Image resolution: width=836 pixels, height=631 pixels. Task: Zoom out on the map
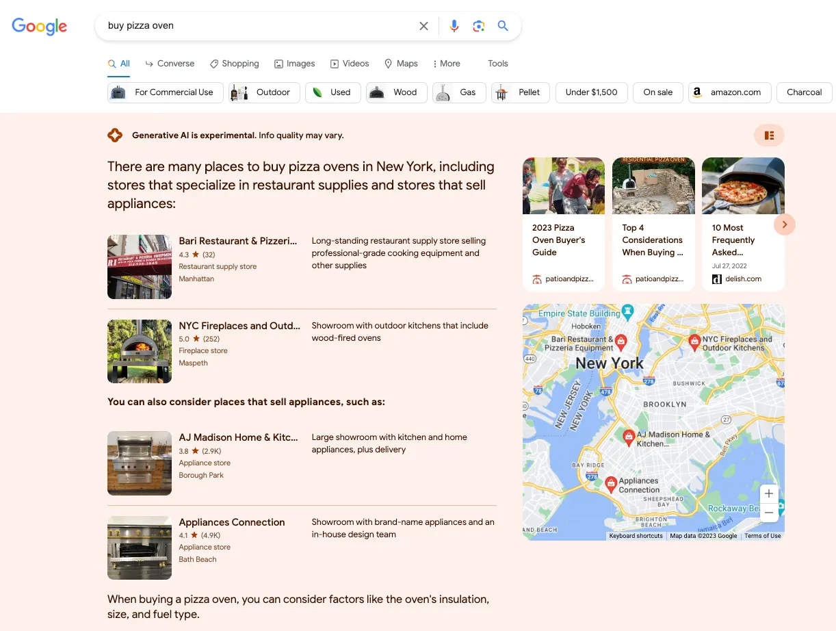(x=769, y=512)
